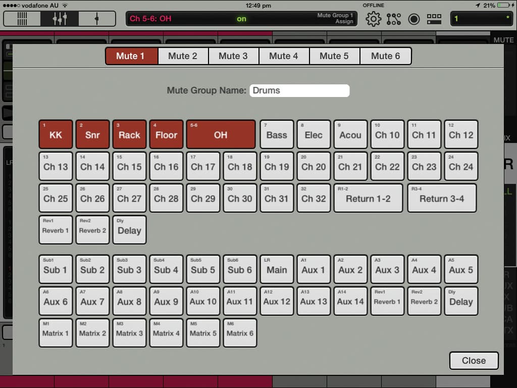Assign Elec channel to mute group

coord(314,134)
